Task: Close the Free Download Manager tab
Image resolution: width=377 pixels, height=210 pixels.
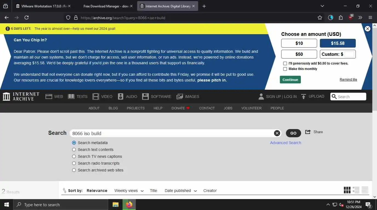Action: click(x=132, y=6)
